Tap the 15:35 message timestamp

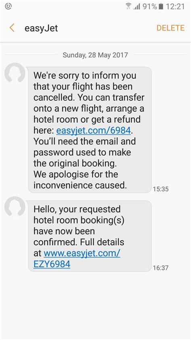(160, 189)
